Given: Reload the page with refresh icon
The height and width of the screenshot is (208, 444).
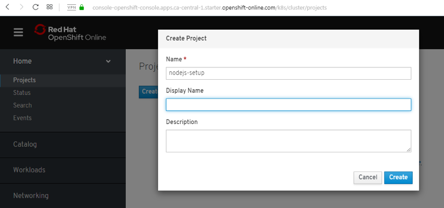Looking at the screenshot, I should click(x=35, y=7).
